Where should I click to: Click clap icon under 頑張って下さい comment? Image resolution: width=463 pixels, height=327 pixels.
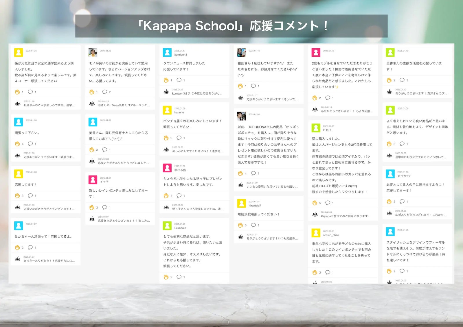click(17, 144)
